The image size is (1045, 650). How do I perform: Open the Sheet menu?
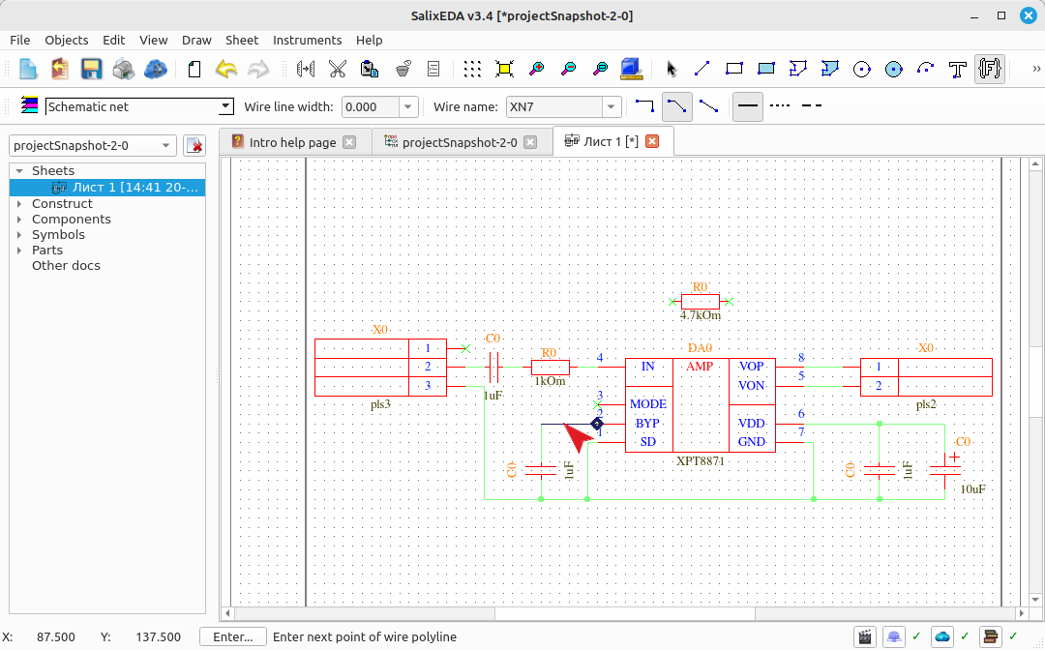[x=242, y=40]
